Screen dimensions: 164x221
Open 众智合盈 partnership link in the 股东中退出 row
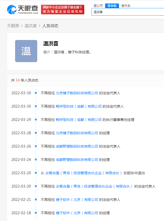pos(84,173)
